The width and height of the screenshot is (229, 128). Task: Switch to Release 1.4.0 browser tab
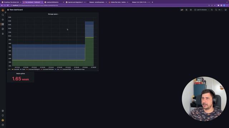point(140,2)
